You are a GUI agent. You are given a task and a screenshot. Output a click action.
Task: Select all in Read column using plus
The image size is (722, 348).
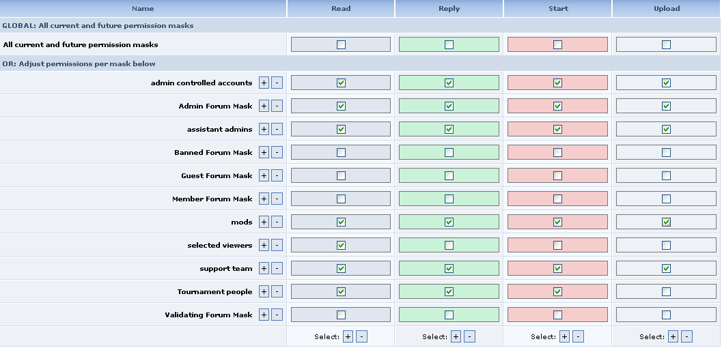pos(348,336)
